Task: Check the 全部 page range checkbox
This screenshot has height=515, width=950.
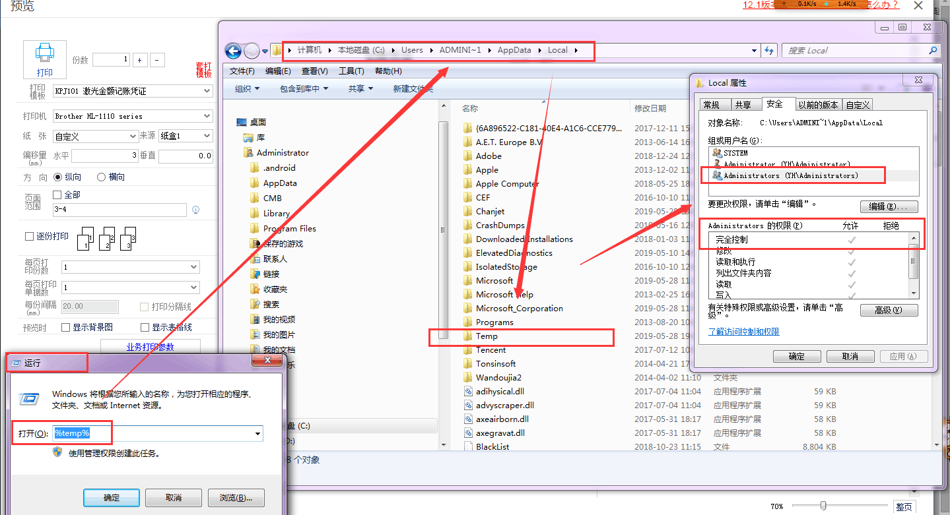Action: tap(57, 195)
